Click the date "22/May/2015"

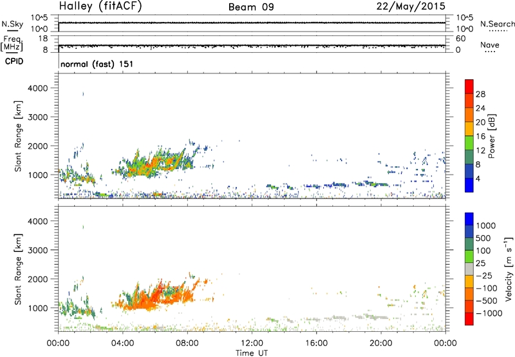tap(411, 6)
